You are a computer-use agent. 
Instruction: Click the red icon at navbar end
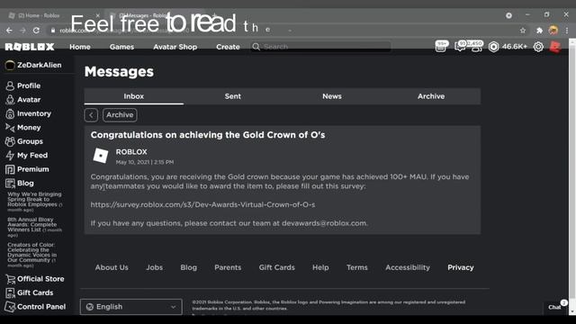point(555,47)
